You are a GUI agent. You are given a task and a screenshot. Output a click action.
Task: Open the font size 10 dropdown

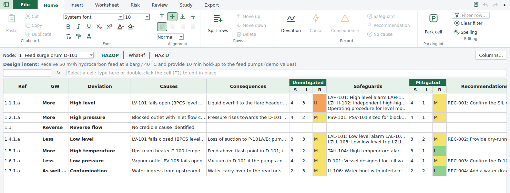point(147,17)
